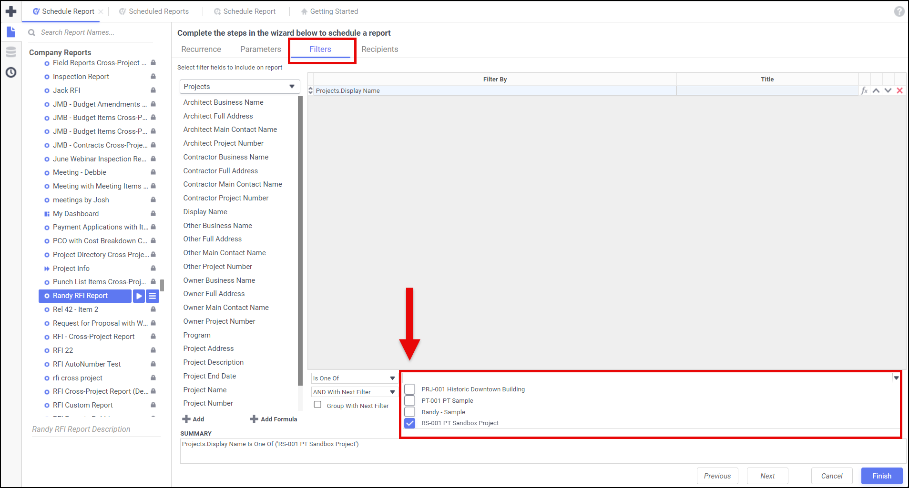This screenshot has height=488, width=909.
Task: Select the Architect Full Address field
Action: (218, 116)
